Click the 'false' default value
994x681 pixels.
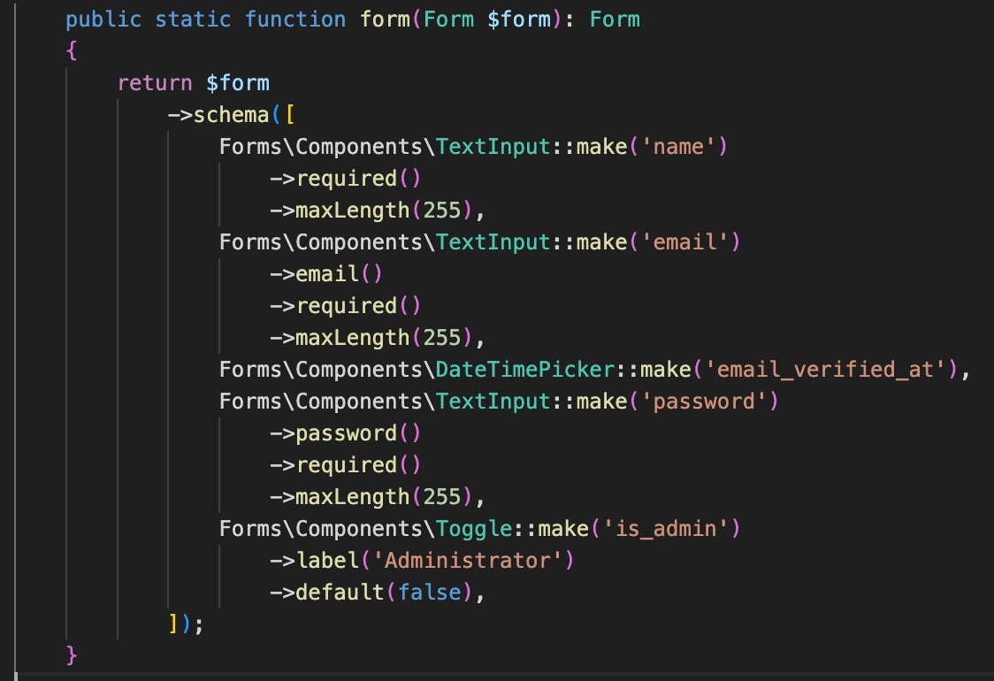429,593
